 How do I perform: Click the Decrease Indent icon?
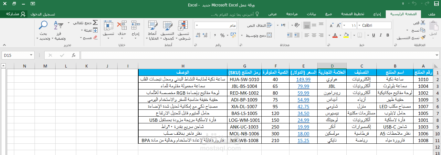pyautogui.click(x=297, y=35)
